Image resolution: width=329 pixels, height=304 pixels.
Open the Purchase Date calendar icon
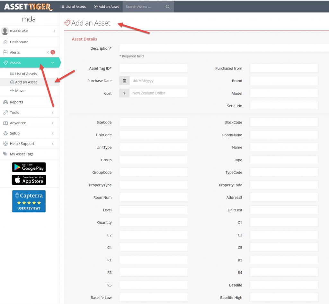[124, 81]
